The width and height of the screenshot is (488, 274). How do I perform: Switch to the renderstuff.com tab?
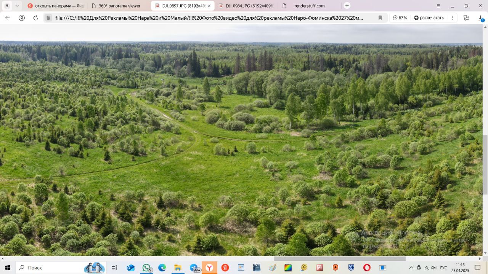pyautogui.click(x=309, y=6)
